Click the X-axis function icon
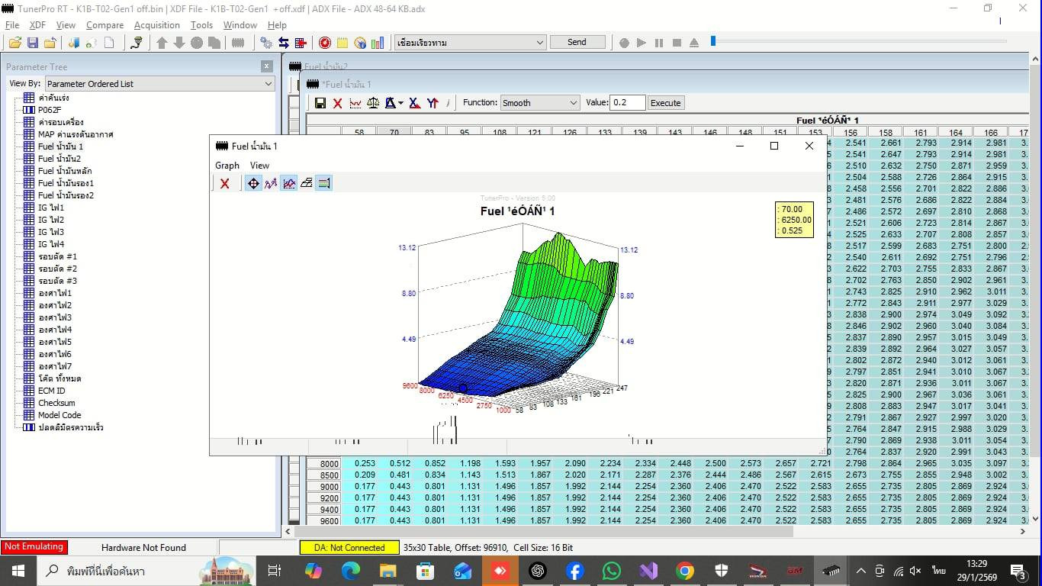The height and width of the screenshot is (586, 1042). (414, 103)
